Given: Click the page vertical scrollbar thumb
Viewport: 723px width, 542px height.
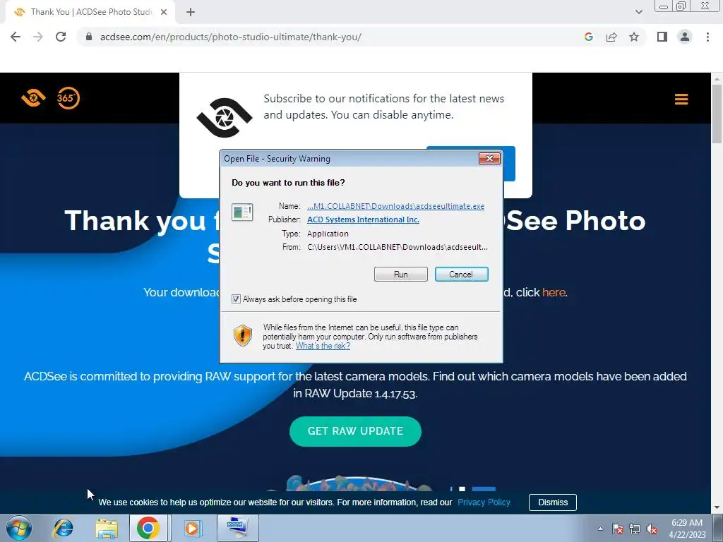Looking at the screenshot, I should [x=717, y=114].
